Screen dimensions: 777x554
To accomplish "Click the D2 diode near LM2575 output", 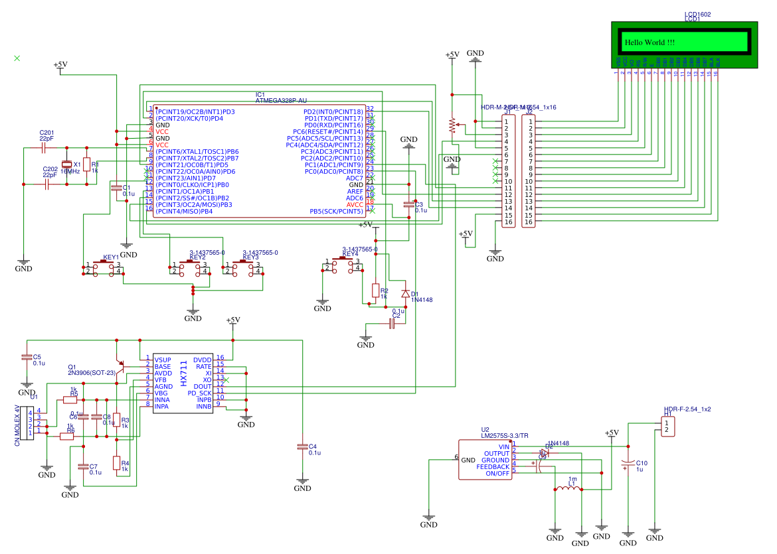I will (544, 452).
